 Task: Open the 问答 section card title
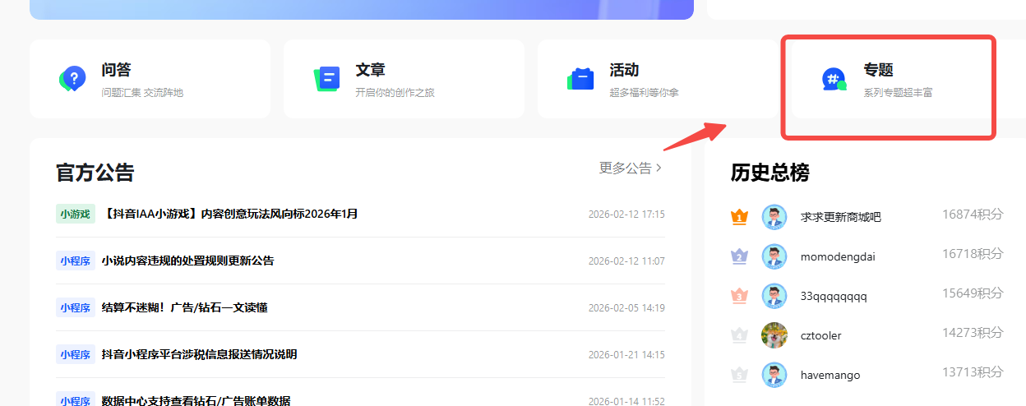[116, 71]
